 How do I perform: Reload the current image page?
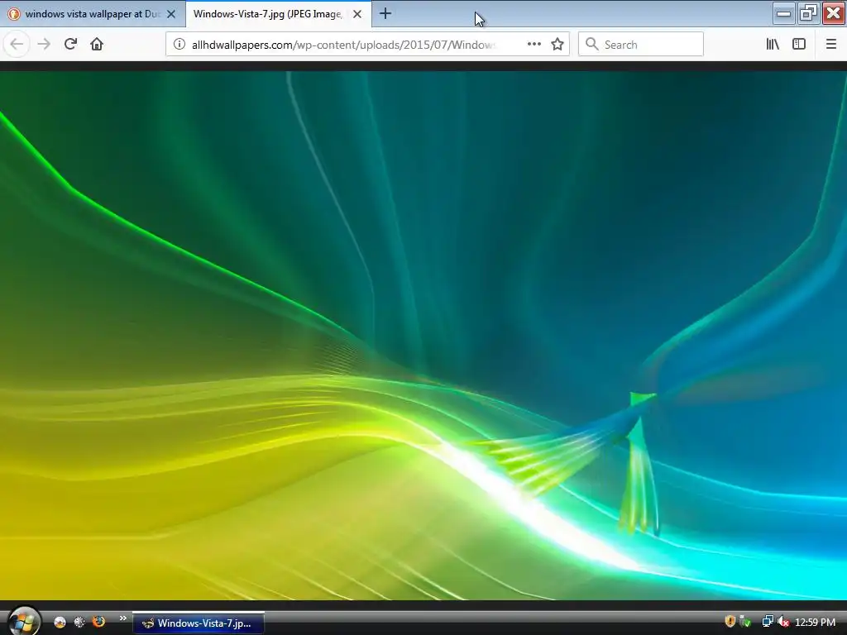coord(71,45)
